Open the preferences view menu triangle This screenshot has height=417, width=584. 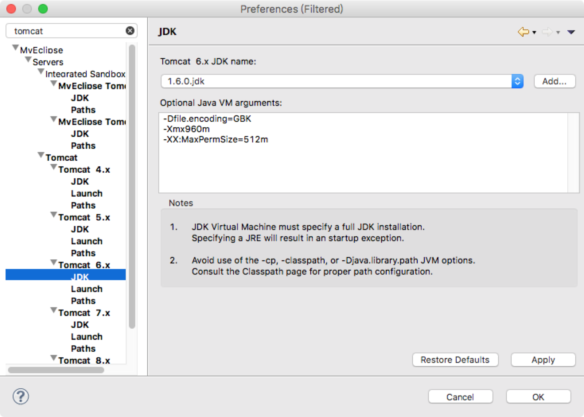pos(571,32)
